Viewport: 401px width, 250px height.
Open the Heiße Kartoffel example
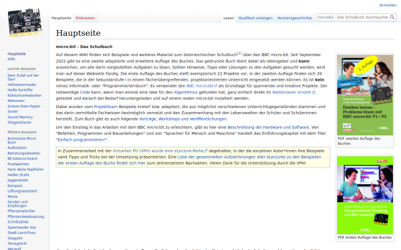(20, 90)
